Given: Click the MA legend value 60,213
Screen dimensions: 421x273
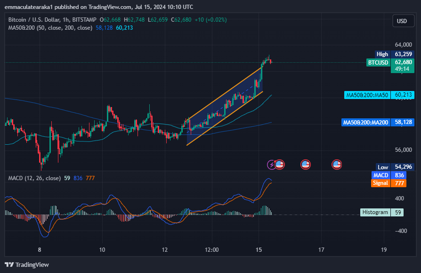Looking at the screenshot, I should [x=124, y=28].
